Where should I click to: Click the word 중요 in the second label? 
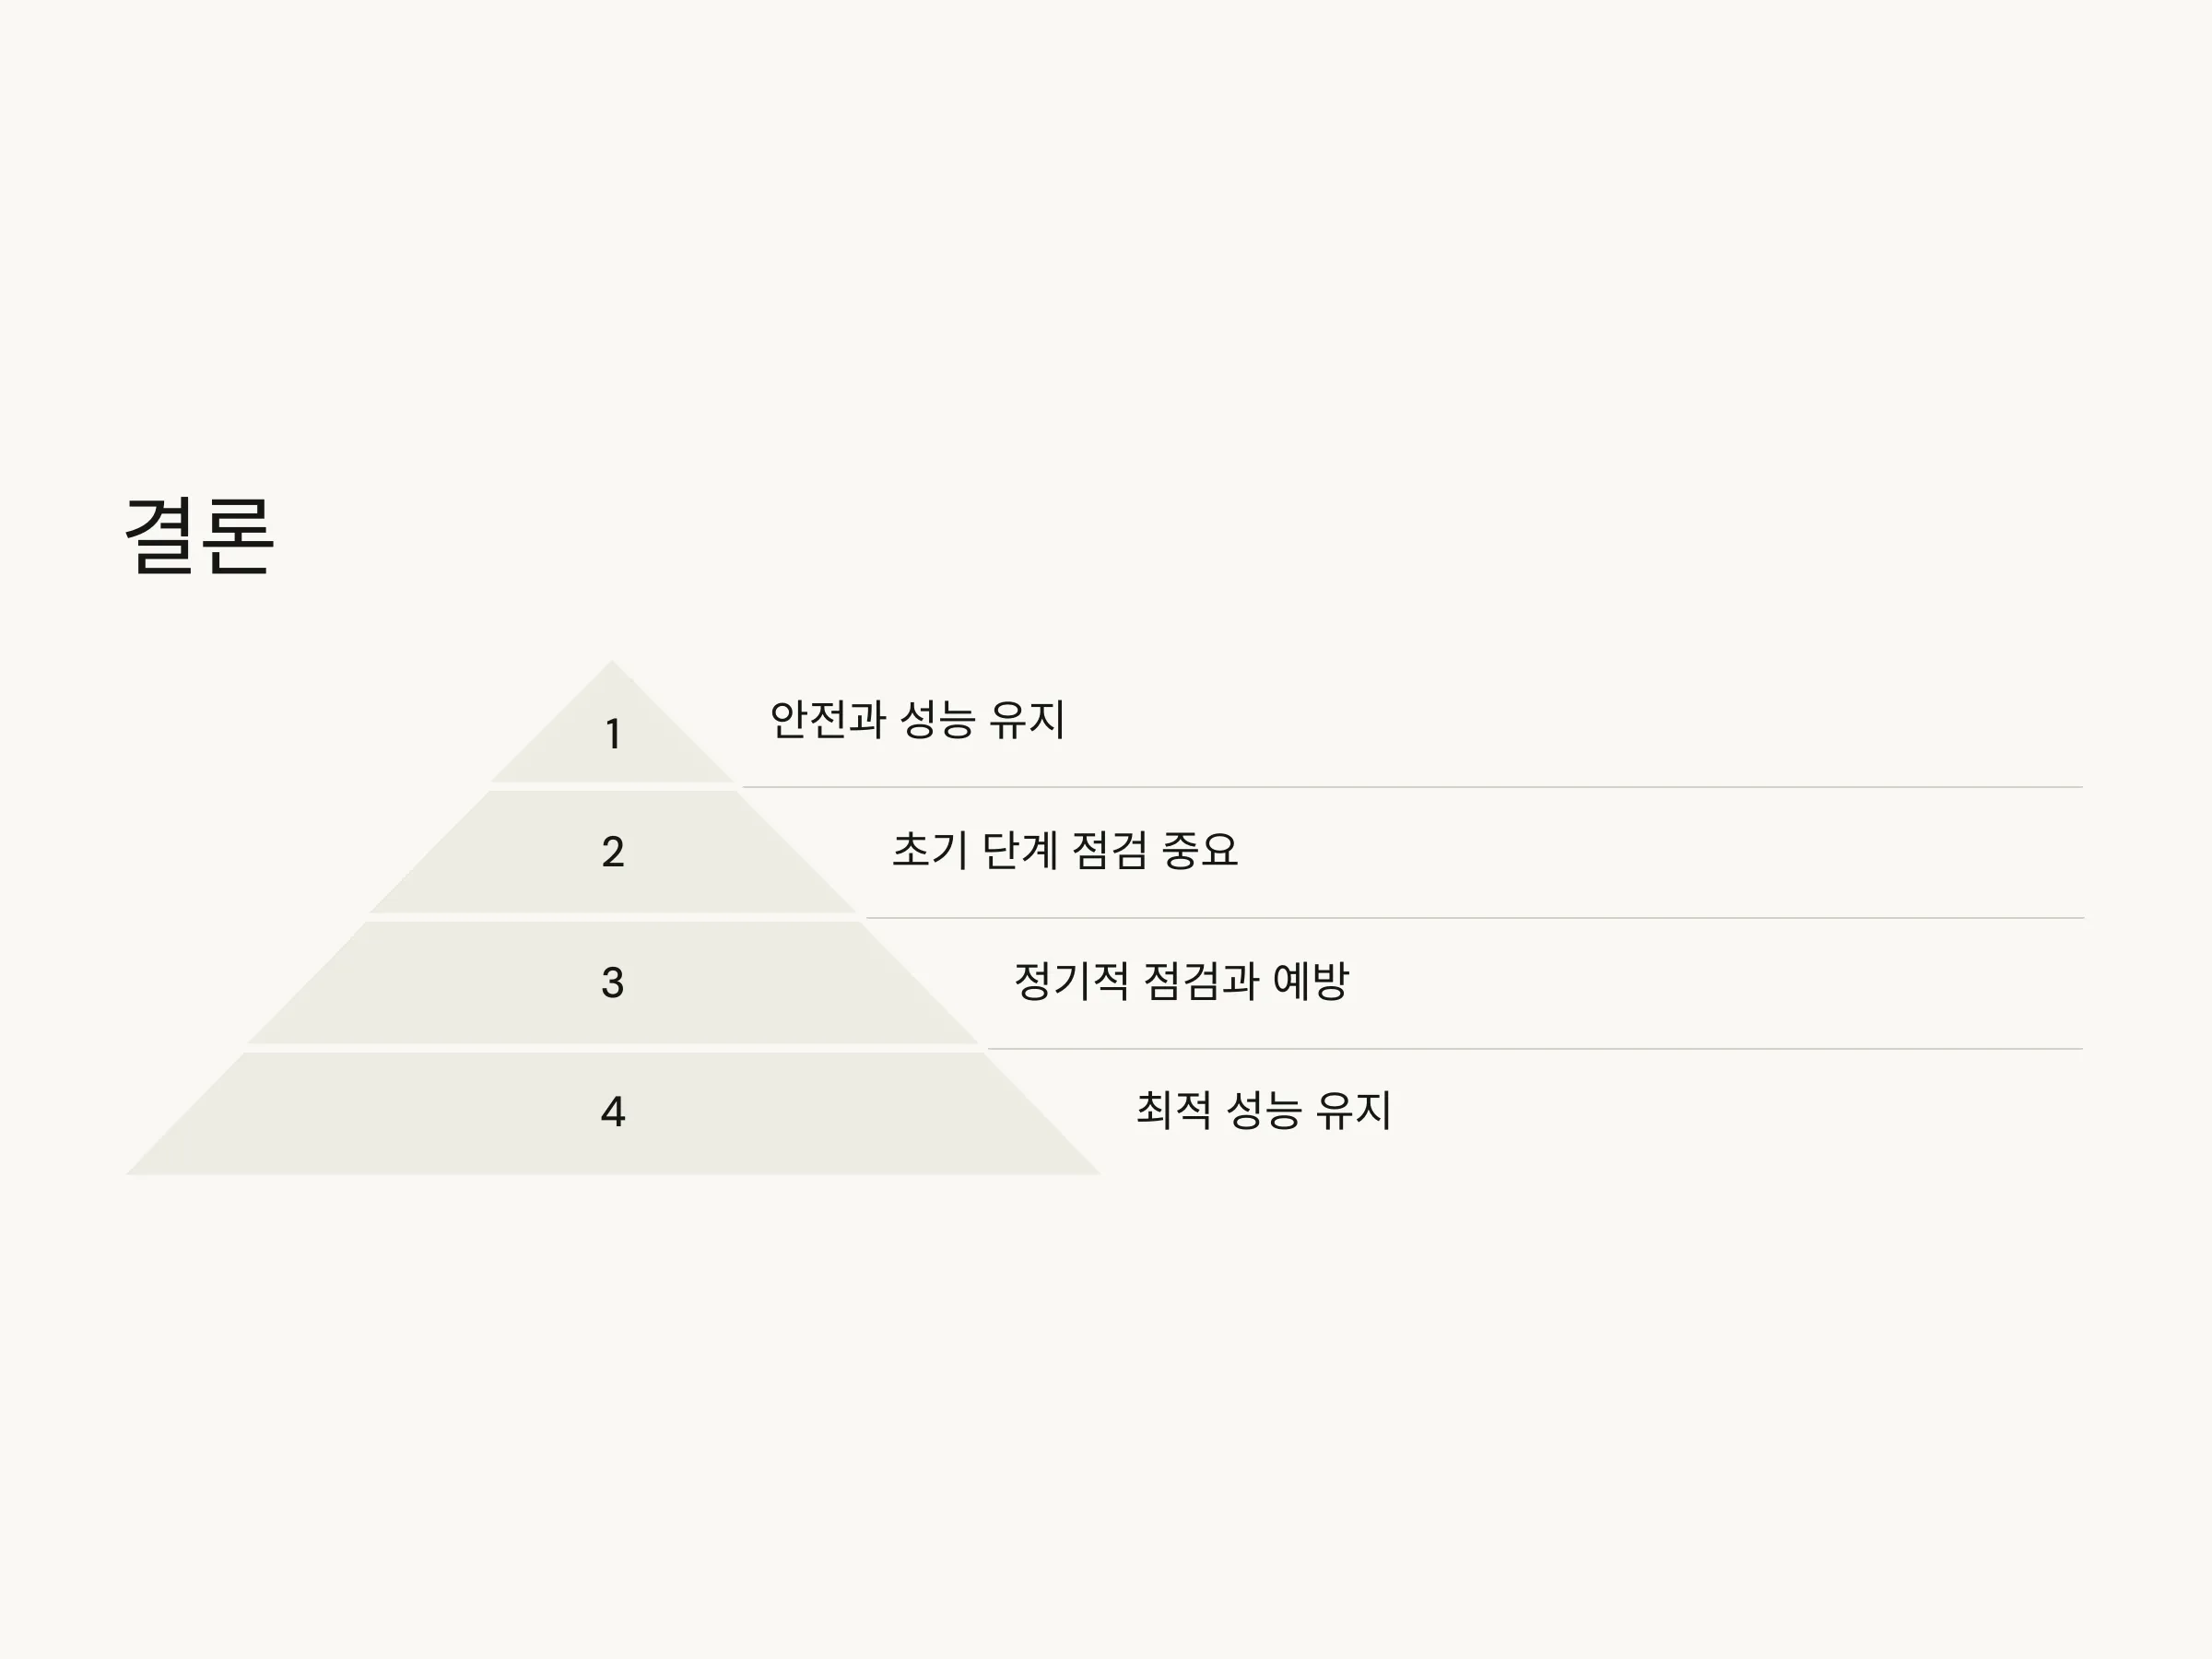pos(1200,851)
